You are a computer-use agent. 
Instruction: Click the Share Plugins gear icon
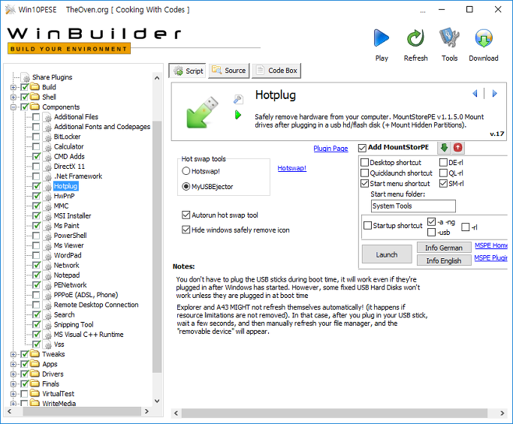26,77
